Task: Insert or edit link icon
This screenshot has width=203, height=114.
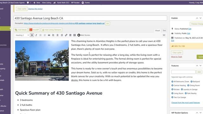Action: click(x=66, y=35)
